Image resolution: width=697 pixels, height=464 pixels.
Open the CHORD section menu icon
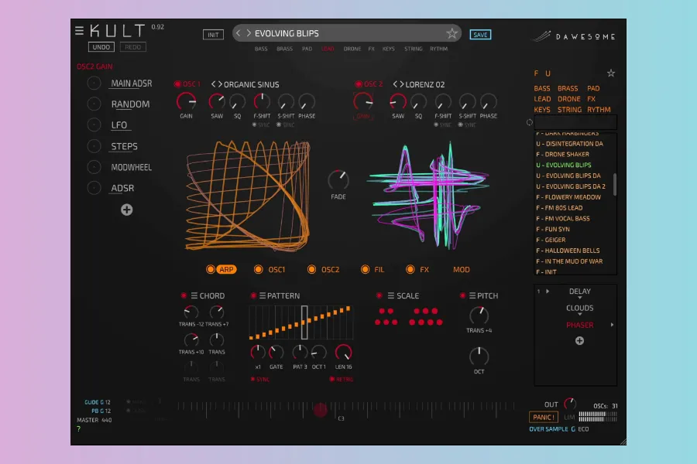pos(194,296)
